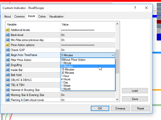Click the vertical scrollbar thumb of the inputs list

[x=117, y=61]
